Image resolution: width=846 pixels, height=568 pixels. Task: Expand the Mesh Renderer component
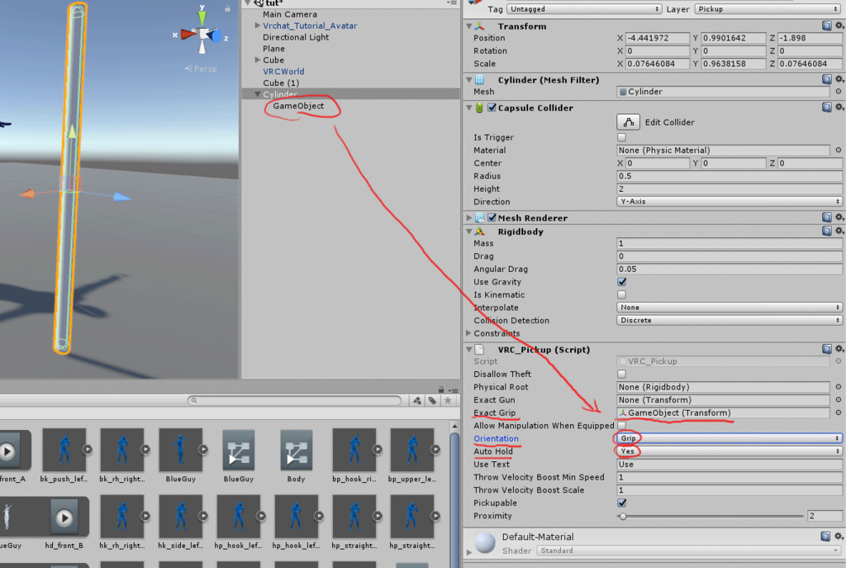(468, 217)
